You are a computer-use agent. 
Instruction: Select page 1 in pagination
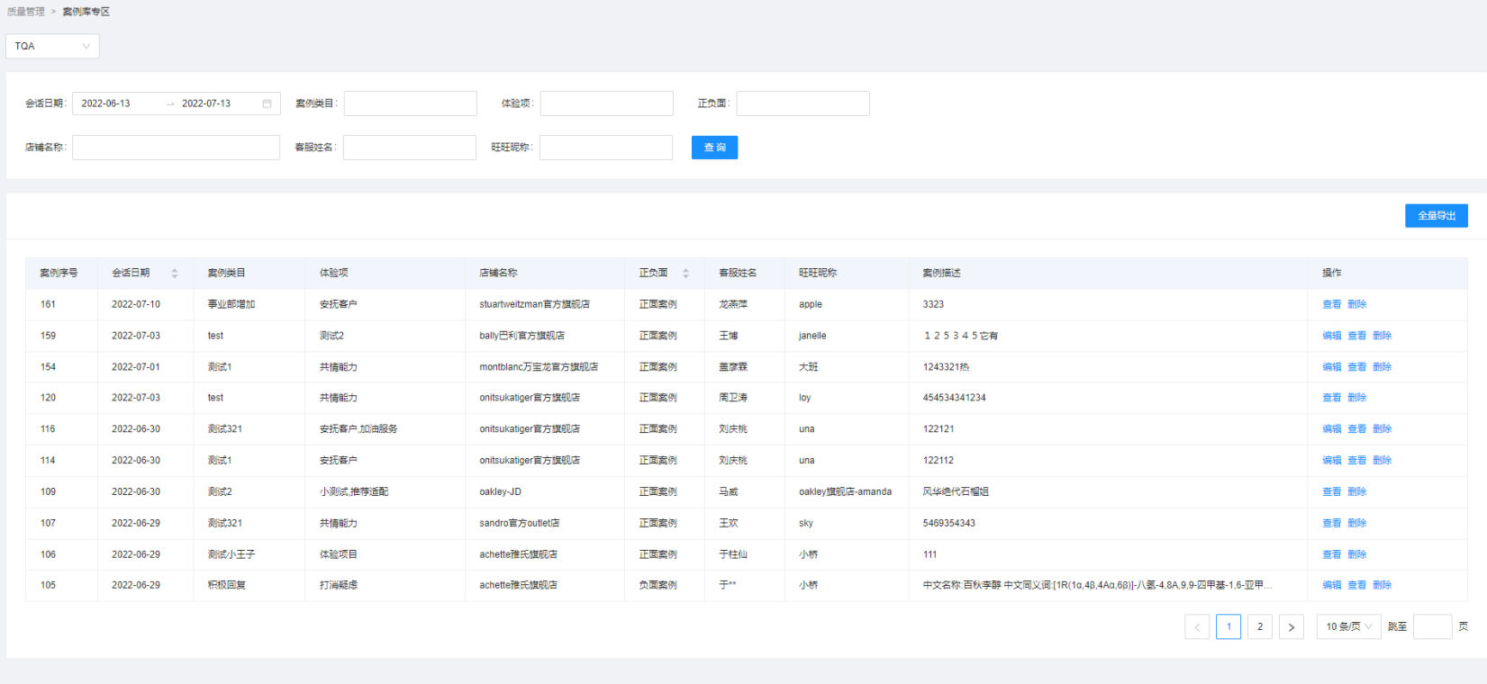[x=1229, y=627]
